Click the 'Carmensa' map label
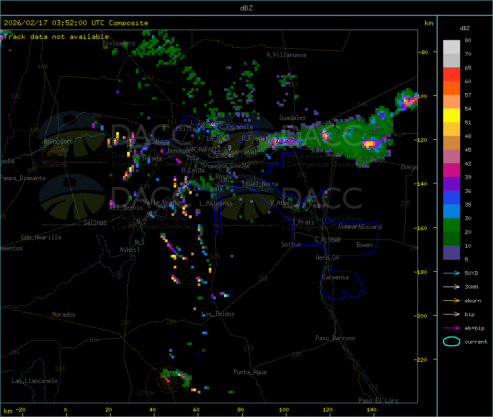The image size is (493, 417). [x=335, y=277]
